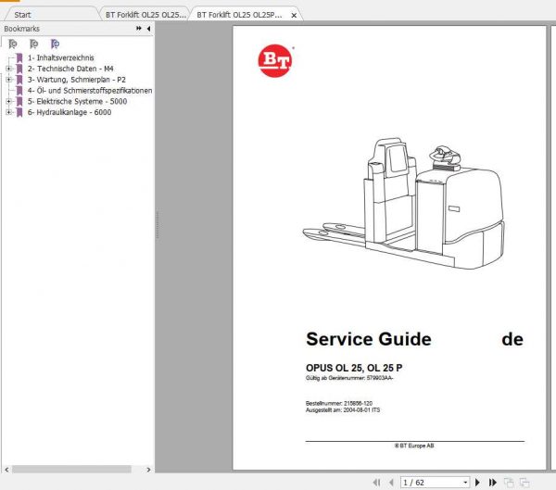Click the previous view icon in navigation bar
Image resolution: width=556 pixels, height=490 pixels.
(509, 483)
